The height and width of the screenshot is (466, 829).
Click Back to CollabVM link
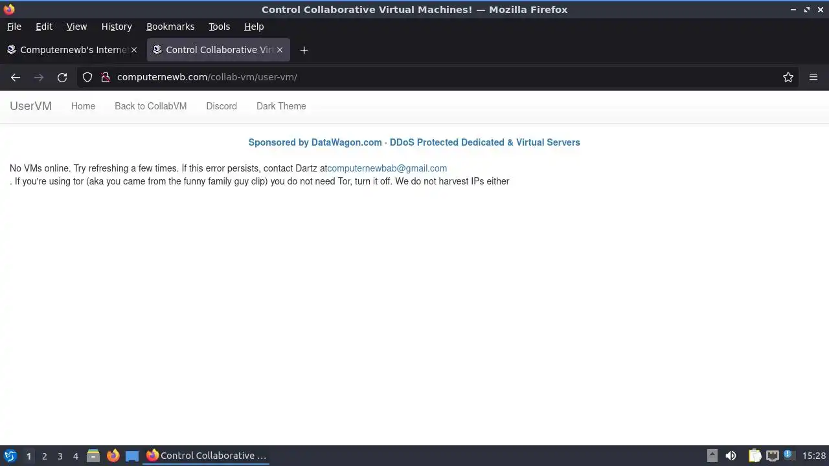pos(150,106)
